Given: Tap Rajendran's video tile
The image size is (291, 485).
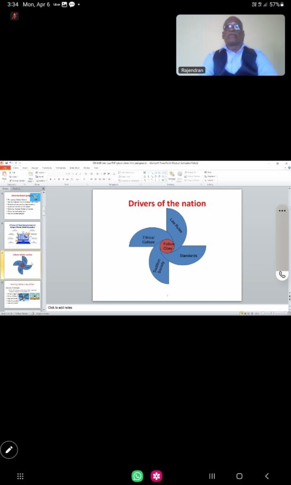Looking at the screenshot, I should (230, 45).
